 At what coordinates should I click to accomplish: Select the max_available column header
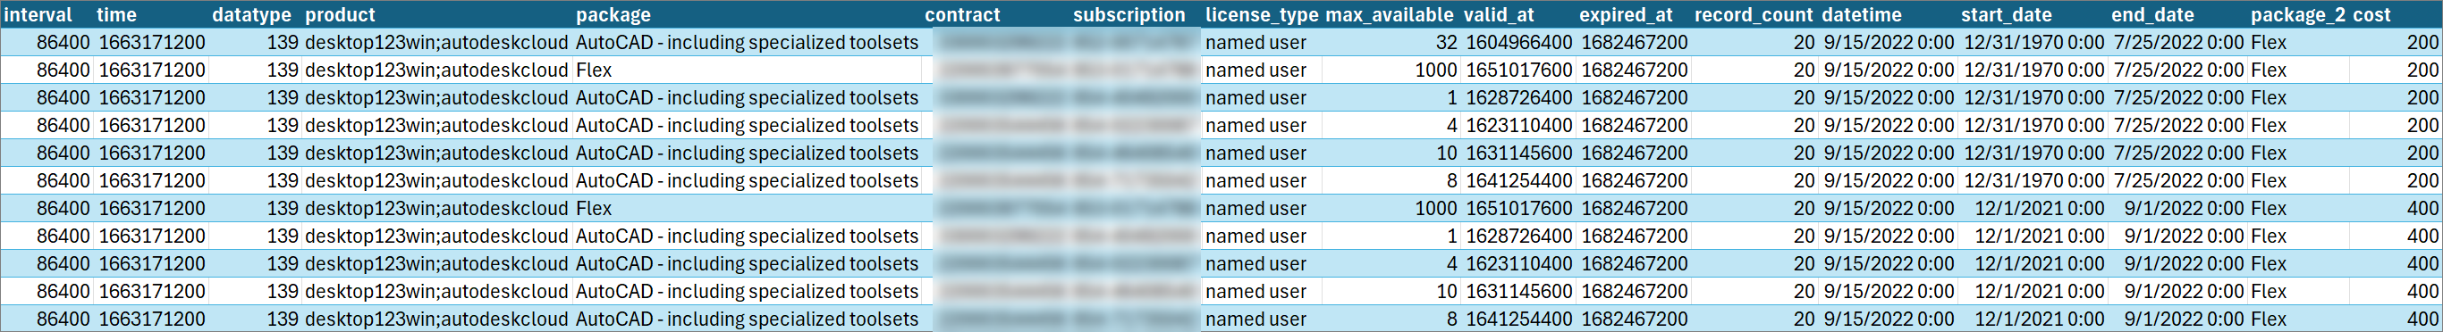click(x=1389, y=15)
